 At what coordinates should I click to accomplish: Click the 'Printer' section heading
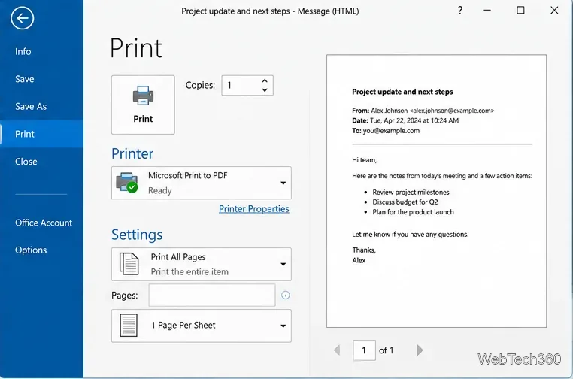[132, 153]
